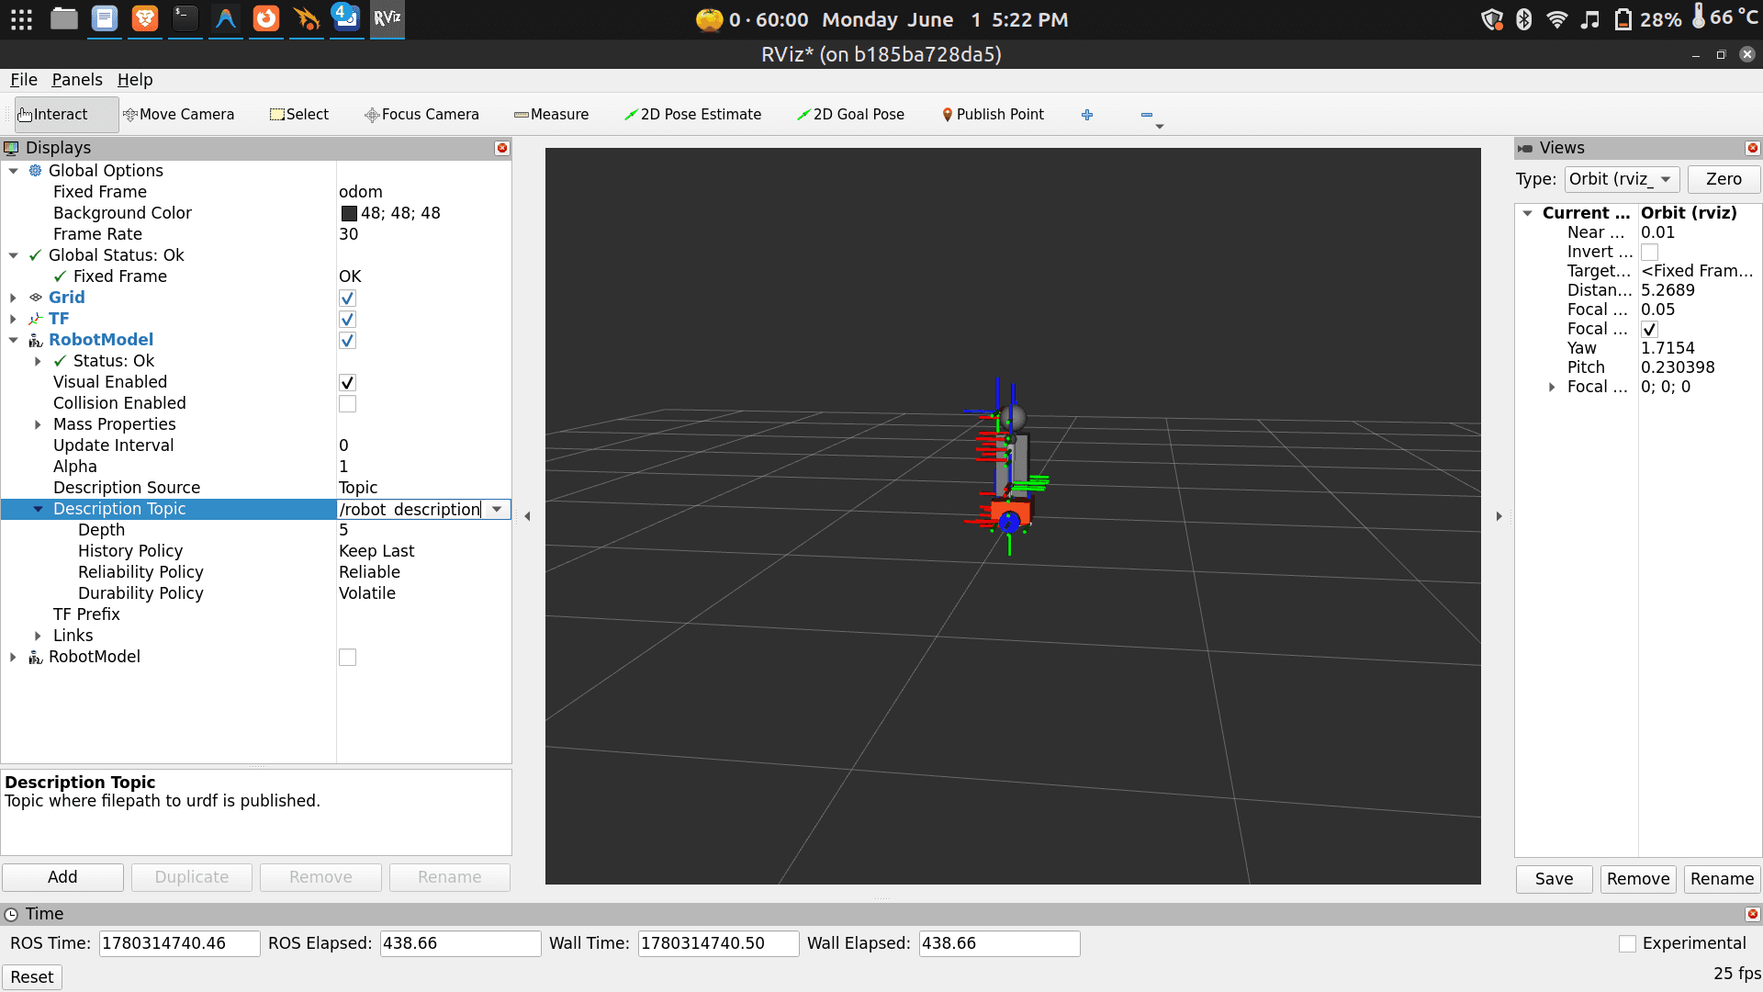Collapse the right Views panel arrow handle
The height and width of the screenshot is (992, 1763).
coord(1499,516)
